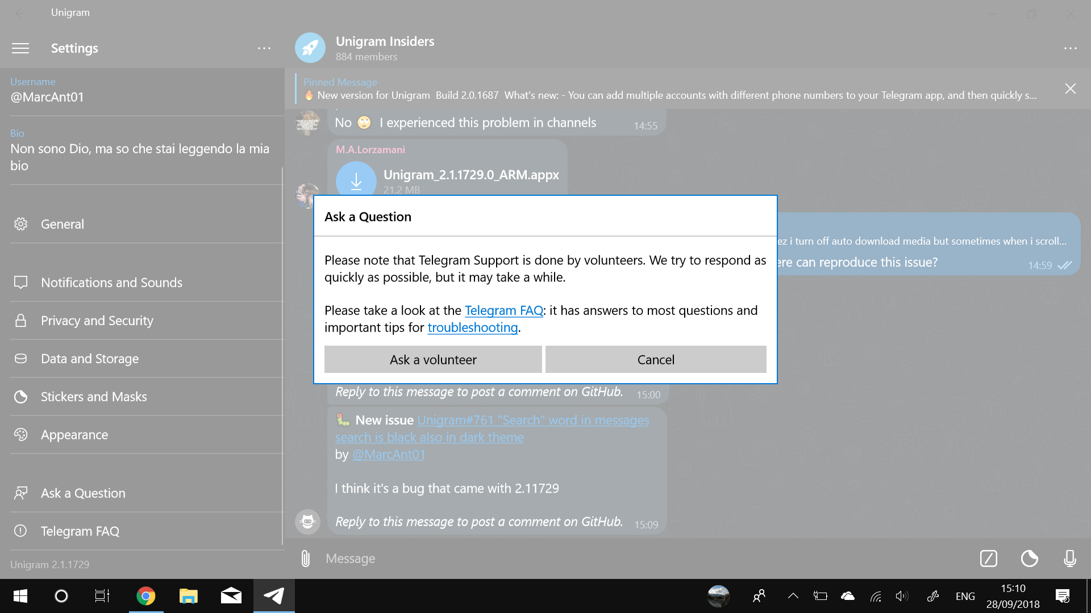Screen dimensions: 1091x613
Task: Open the chat options menu in the header
Action: point(1072,48)
